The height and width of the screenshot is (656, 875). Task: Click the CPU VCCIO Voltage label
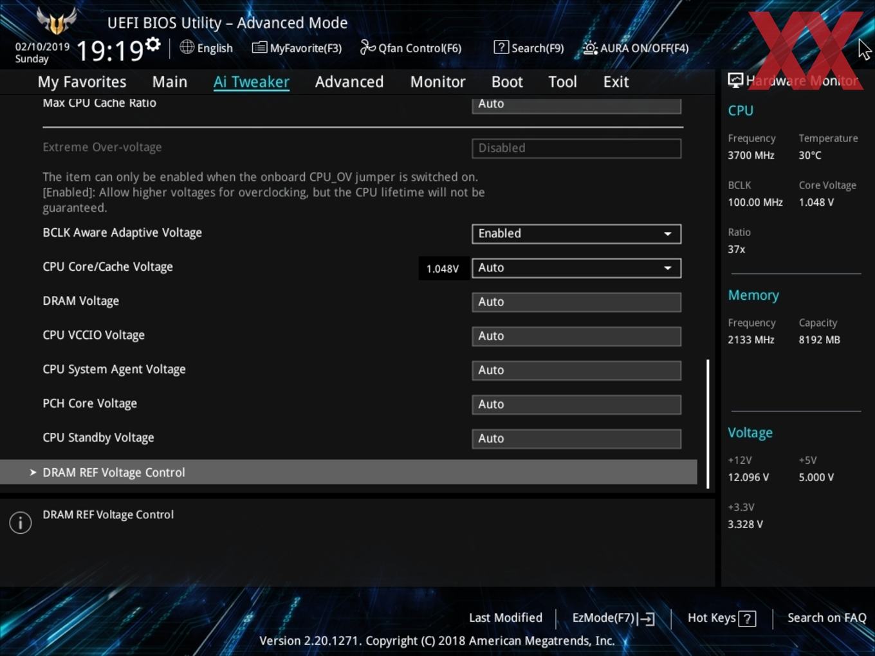click(93, 335)
